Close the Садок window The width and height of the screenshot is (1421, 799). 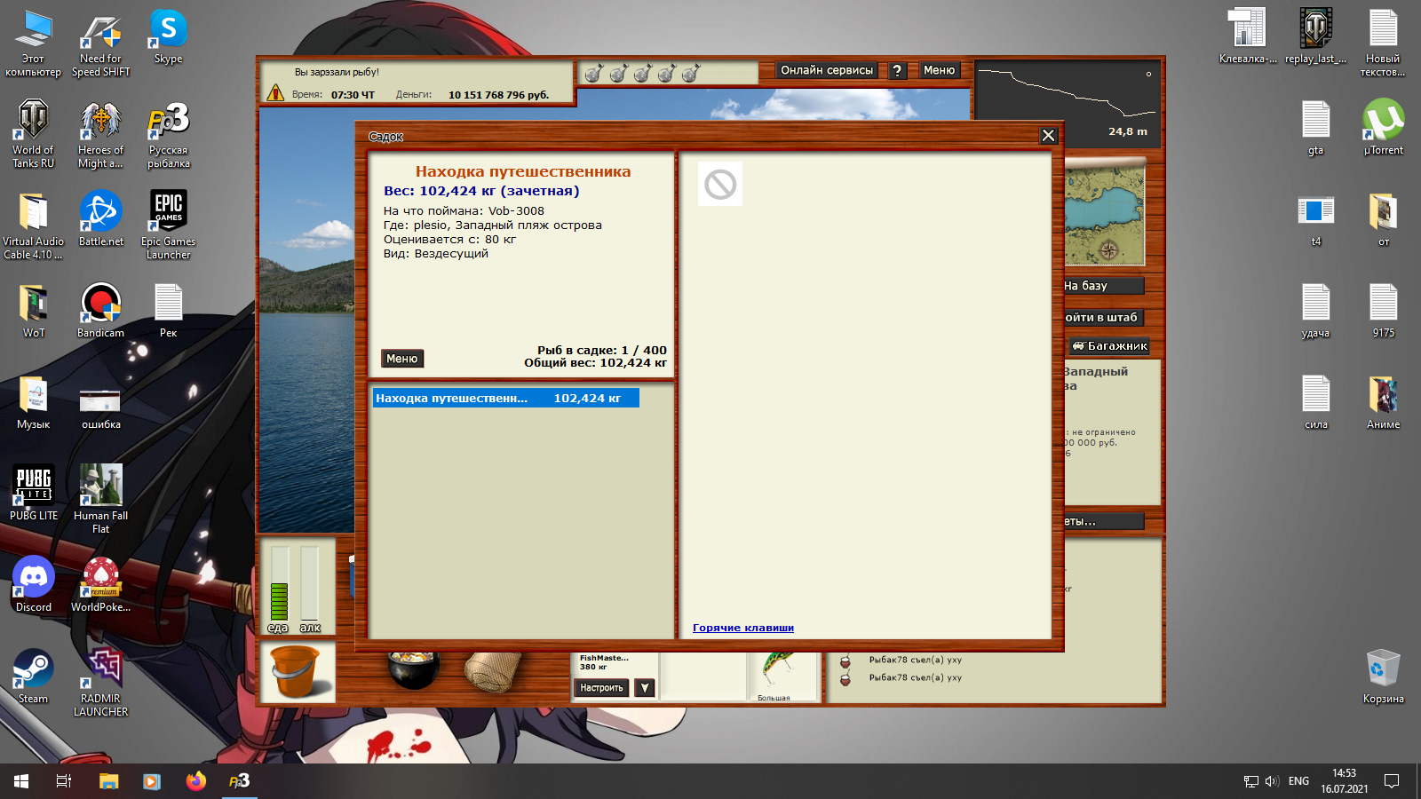(x=1048, y=136)
